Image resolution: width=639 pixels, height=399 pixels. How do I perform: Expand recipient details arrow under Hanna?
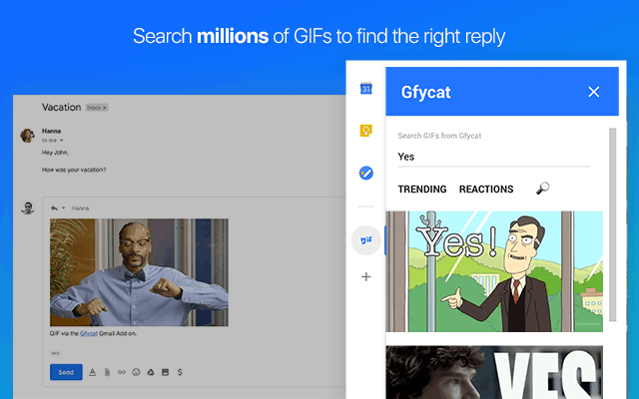point(63,141)
